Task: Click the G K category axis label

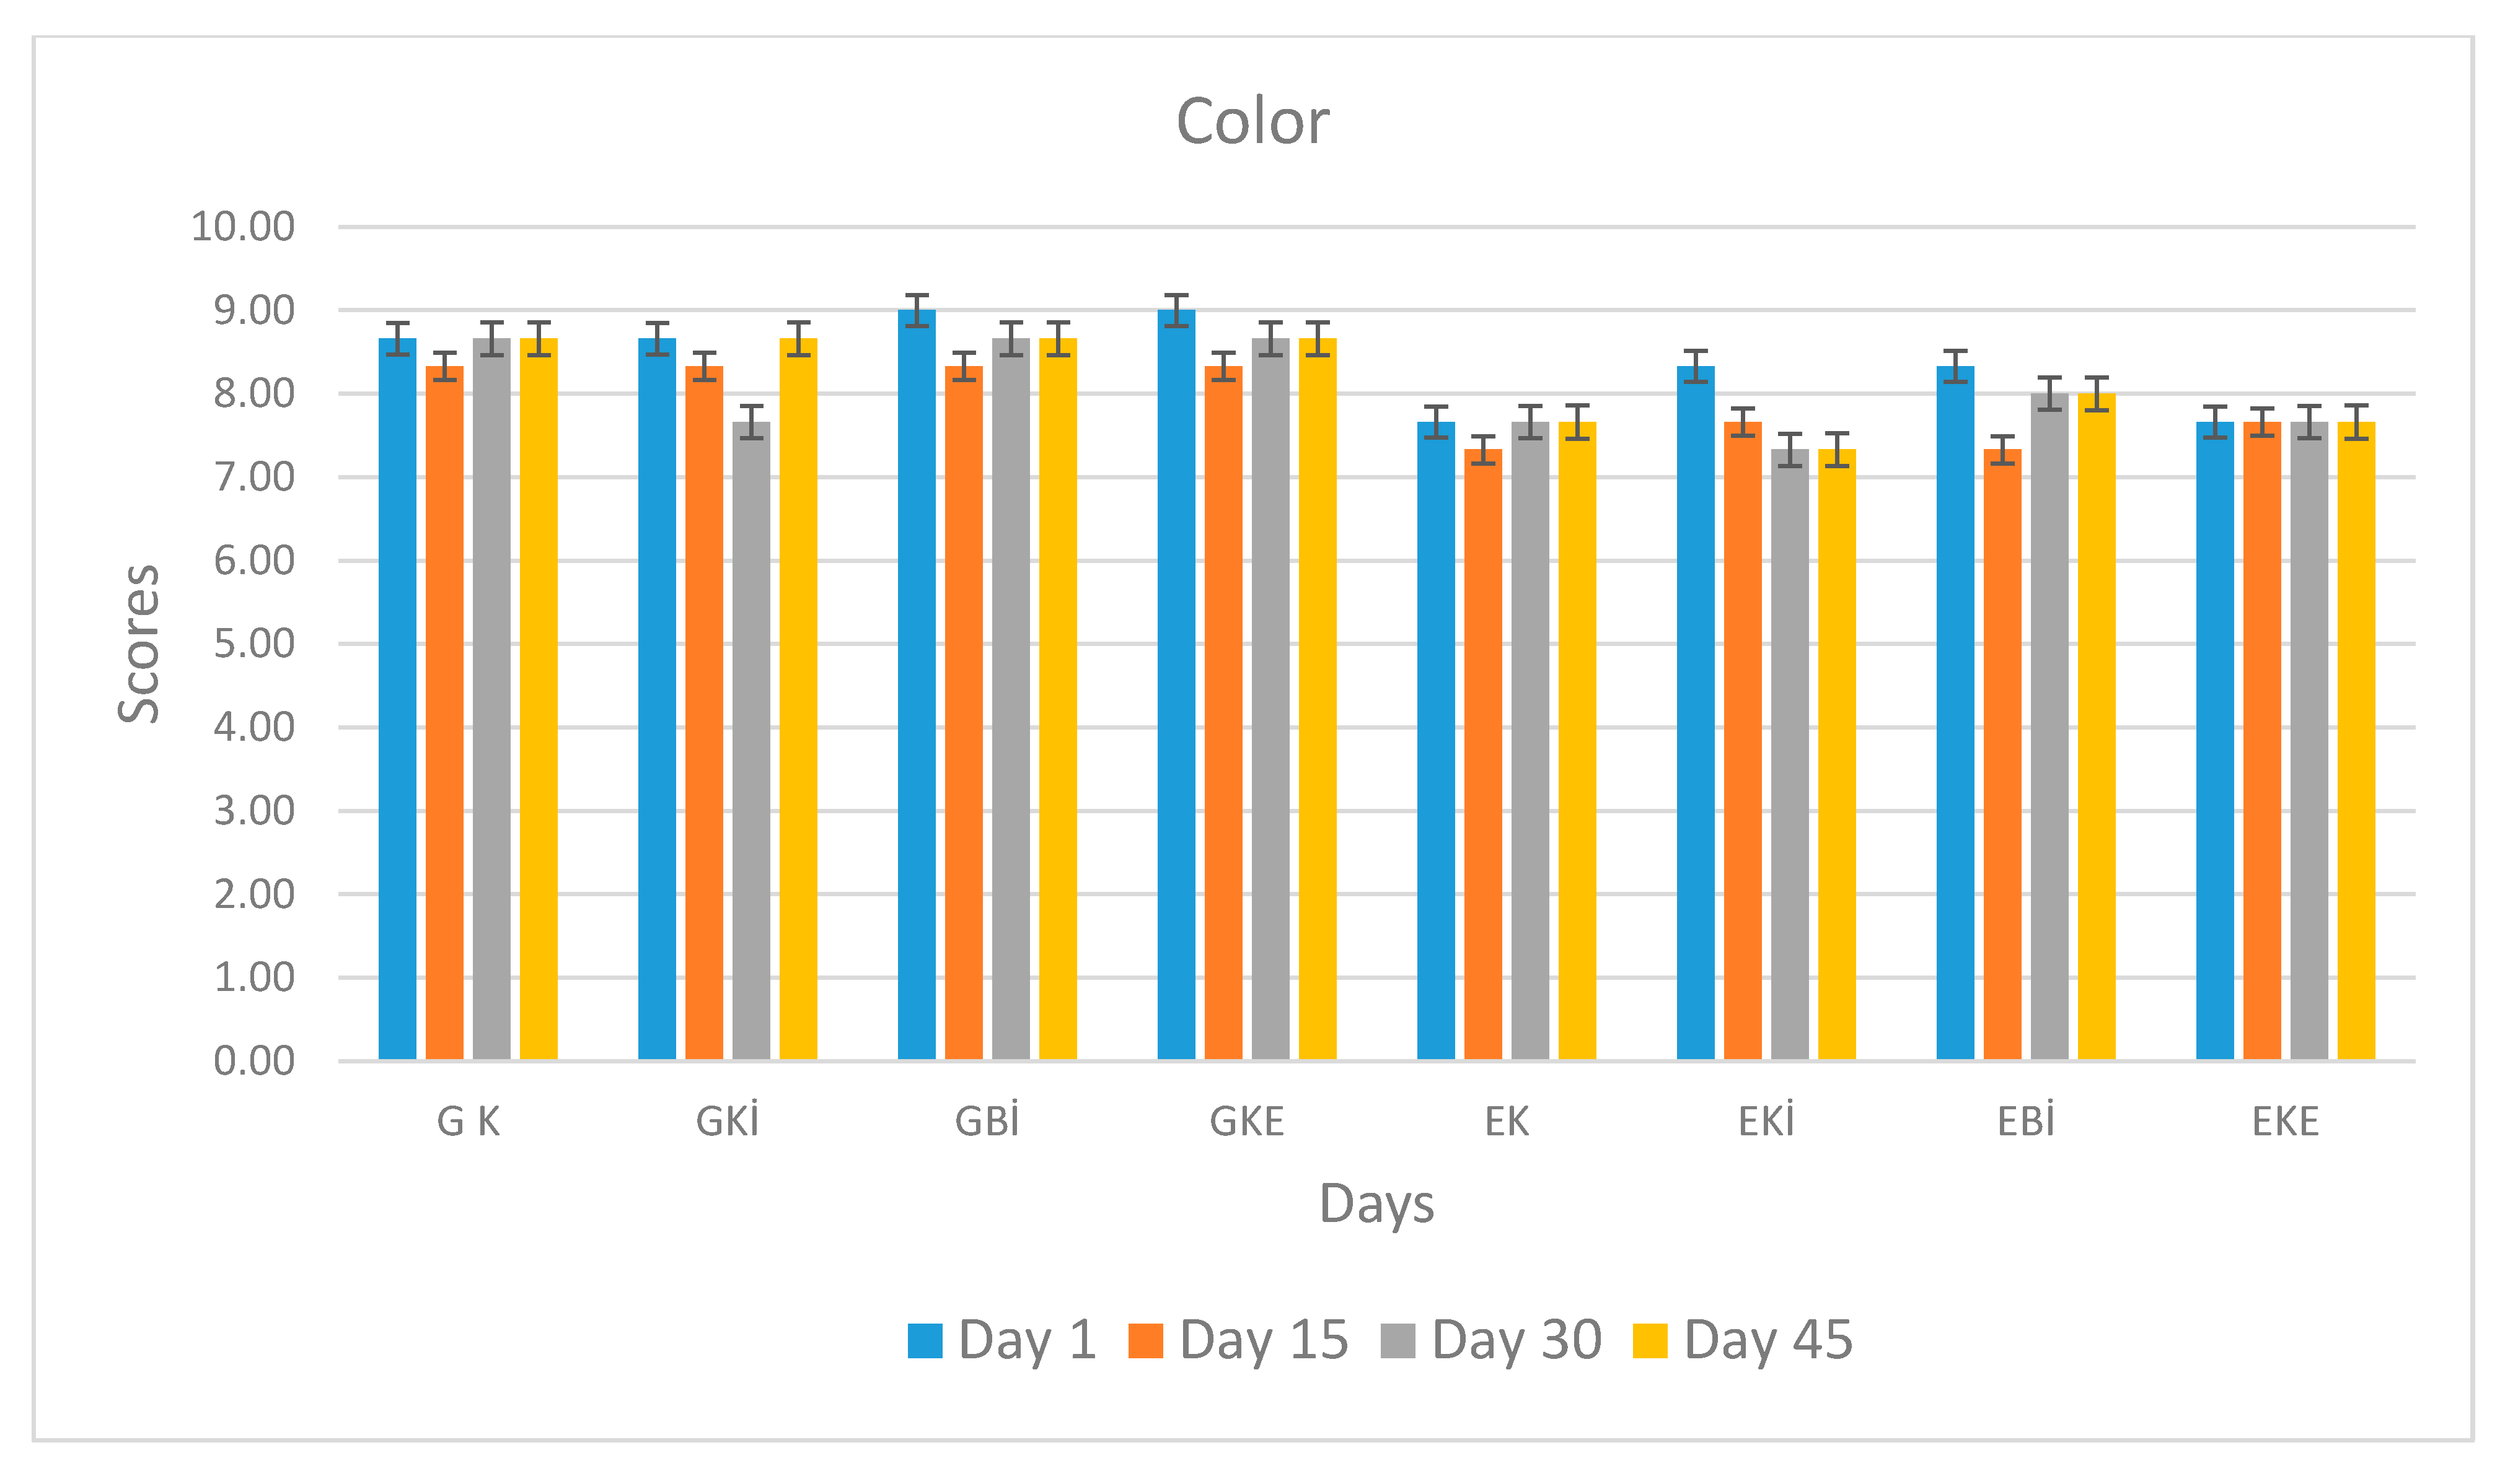Action: pyautogui.click(x=468, y=1122)
